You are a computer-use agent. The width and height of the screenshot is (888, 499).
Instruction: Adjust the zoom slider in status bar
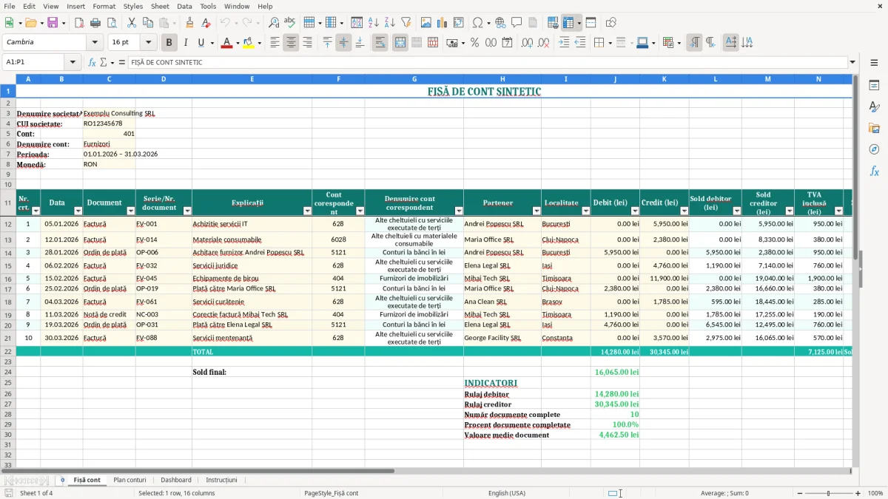coord(829,493)
